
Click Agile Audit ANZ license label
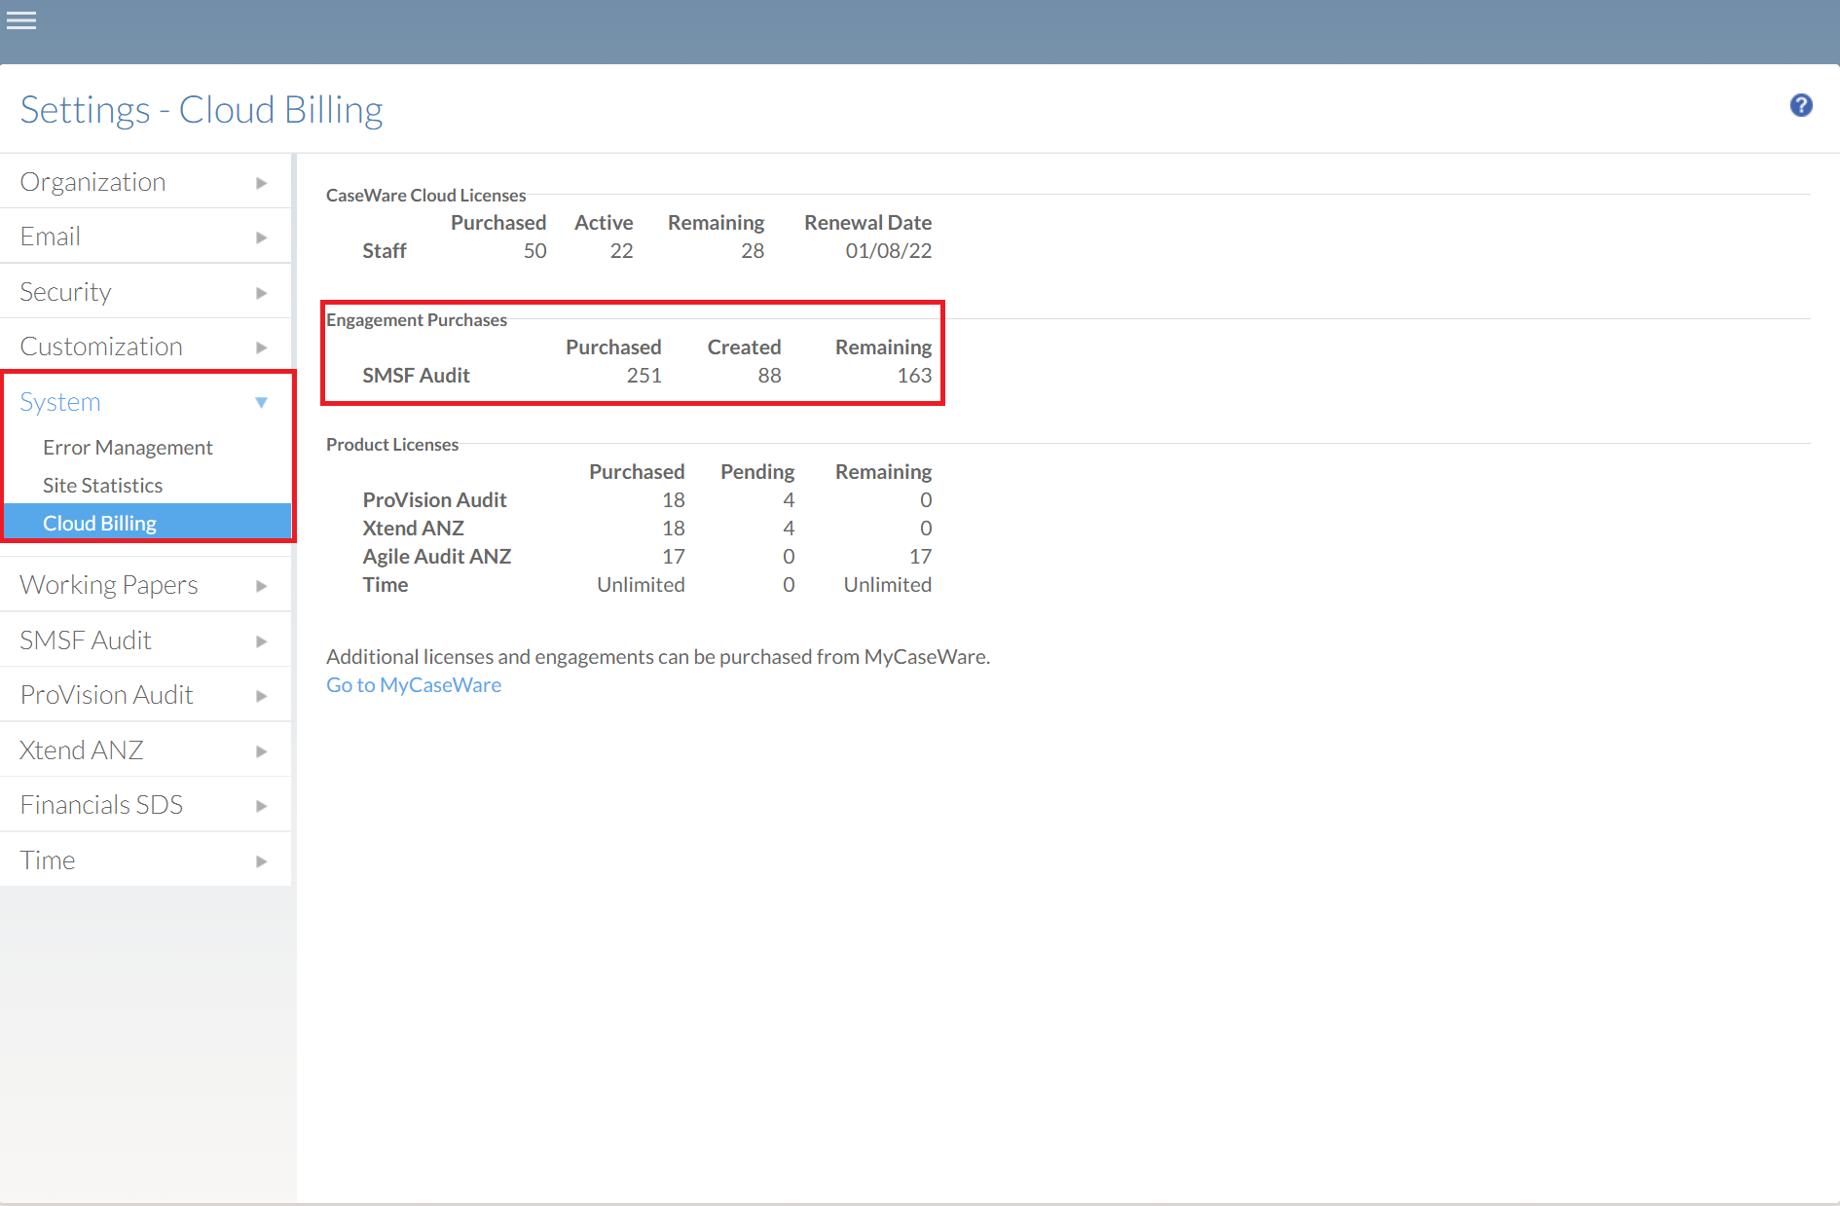(436, 557)
